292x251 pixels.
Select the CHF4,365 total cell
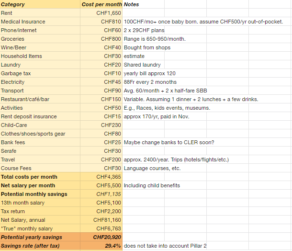101,177
